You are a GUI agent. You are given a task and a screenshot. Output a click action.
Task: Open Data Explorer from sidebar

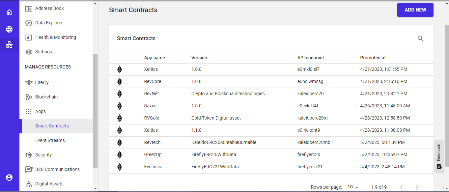tap(49, 23)
